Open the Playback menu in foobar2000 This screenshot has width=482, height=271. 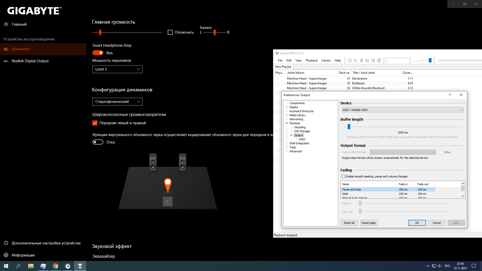[311, 60]
